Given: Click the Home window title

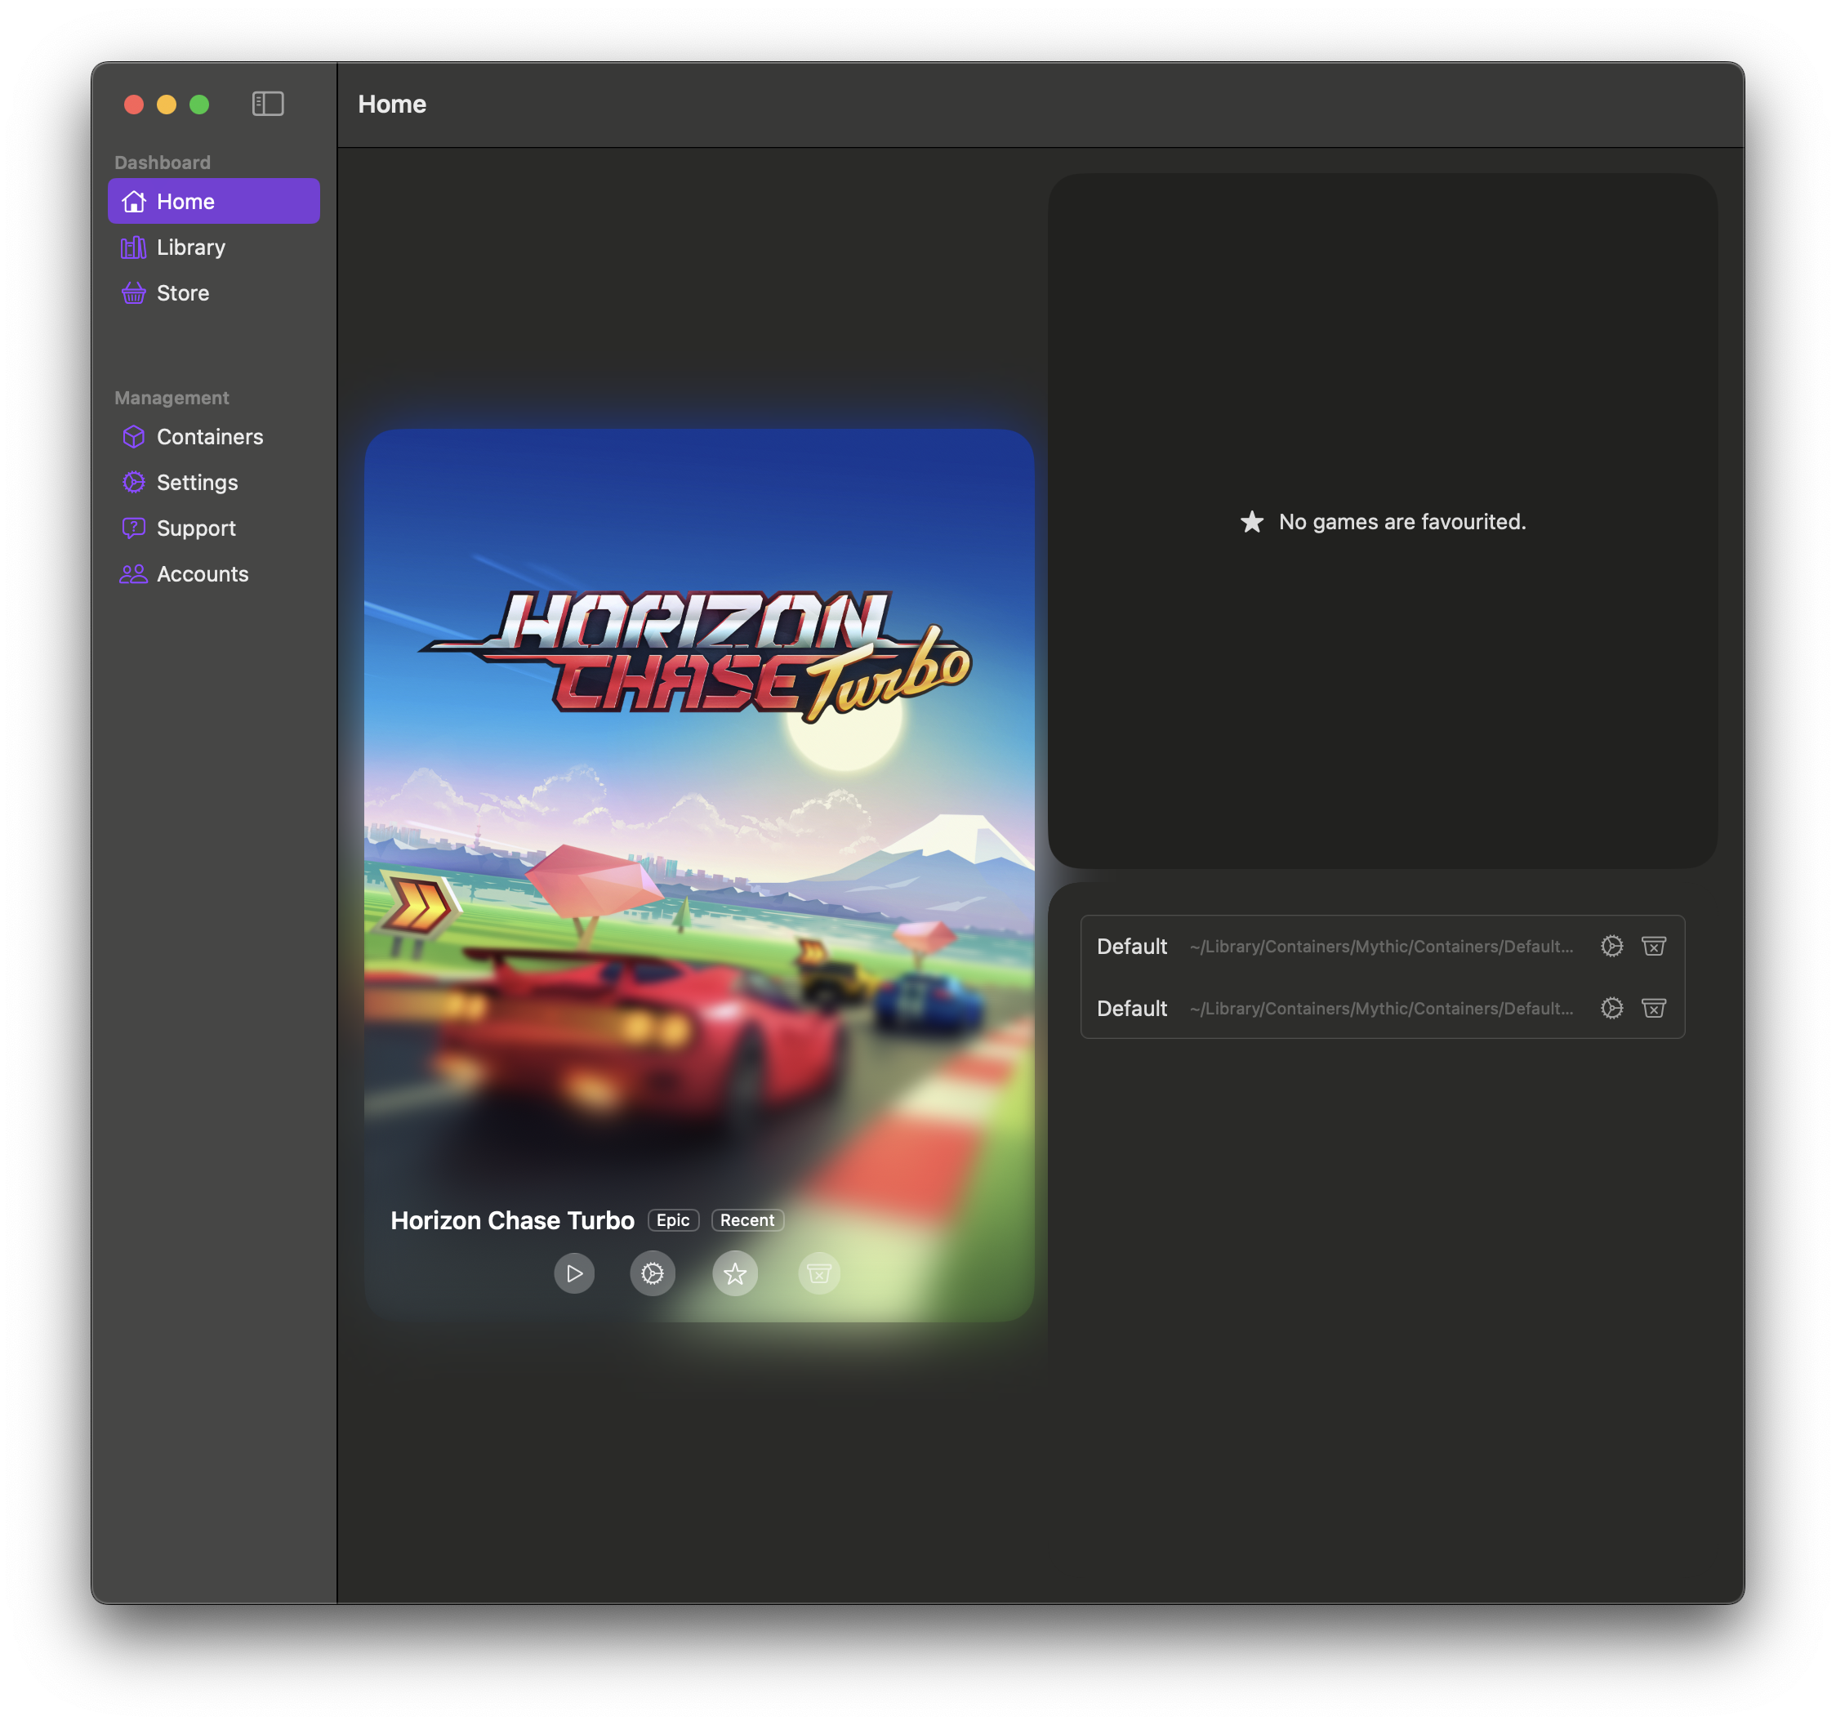Looking at the screenshot, I should coord(393,105).
